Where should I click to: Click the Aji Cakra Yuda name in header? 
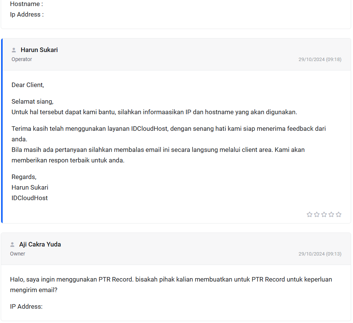point(40,245)
